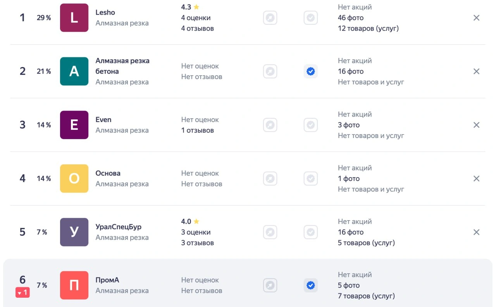
Task: Click the priority placement icon for Lesho
Action: coord(270,18)
